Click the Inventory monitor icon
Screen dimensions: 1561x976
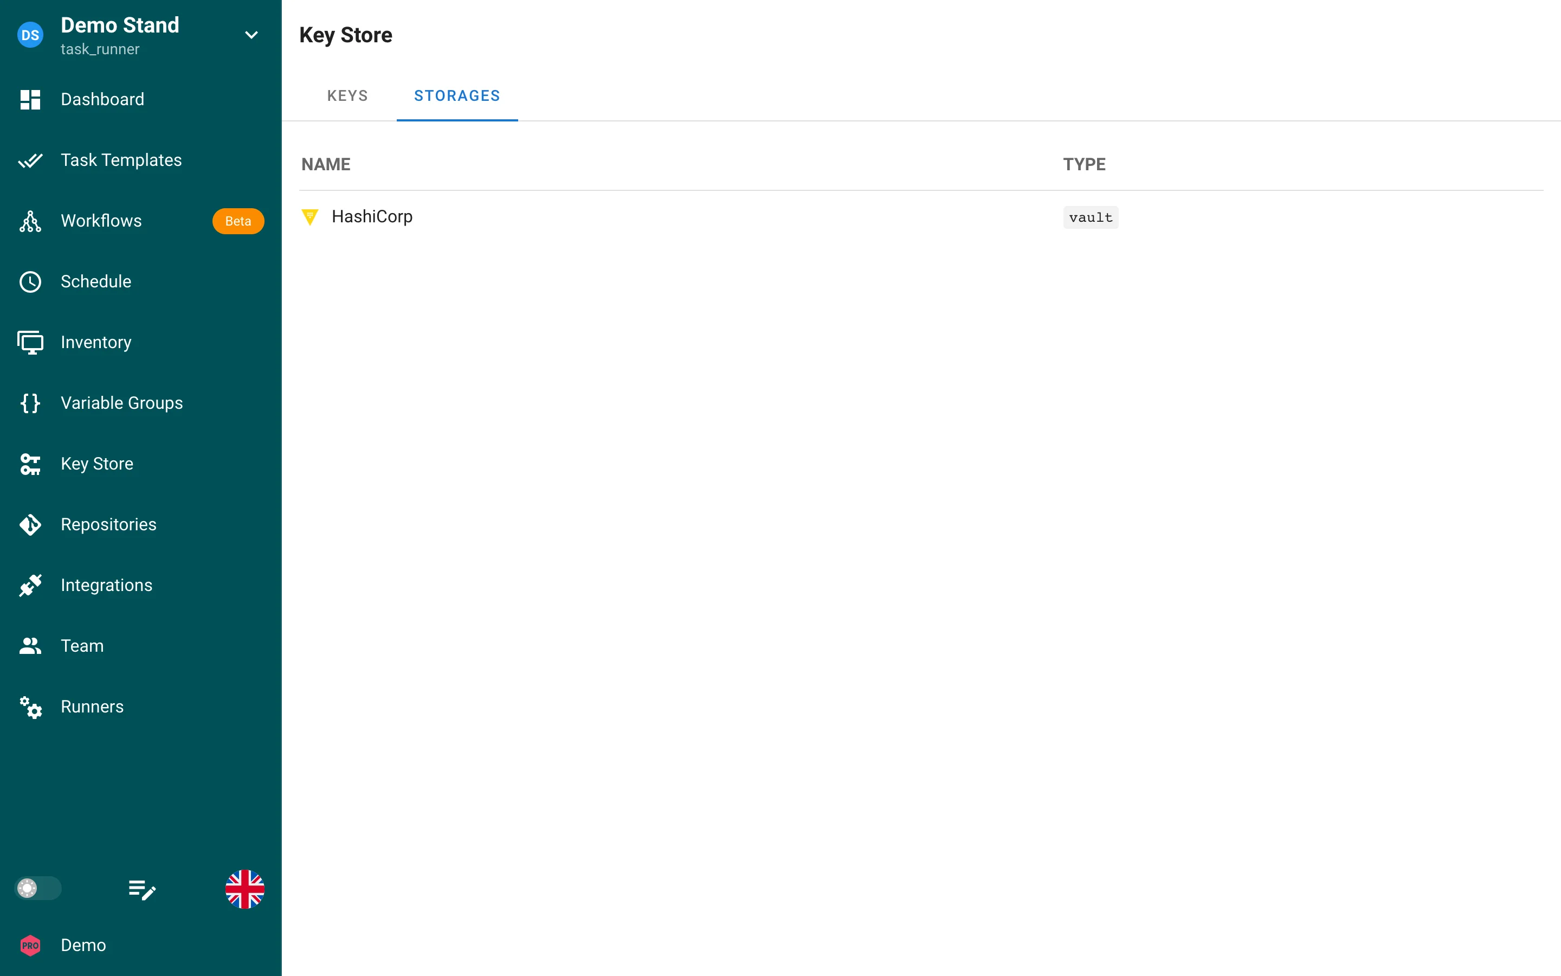click(x=30, y=342)
